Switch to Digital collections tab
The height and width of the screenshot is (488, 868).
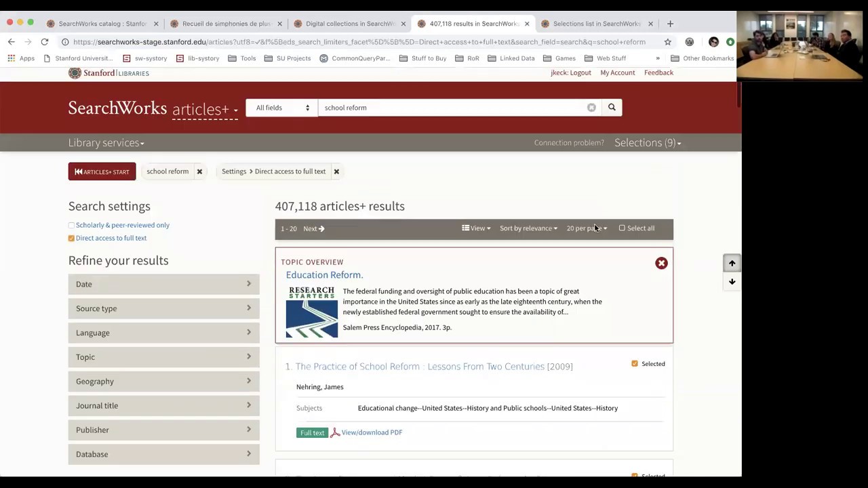[x=349, y=24]
